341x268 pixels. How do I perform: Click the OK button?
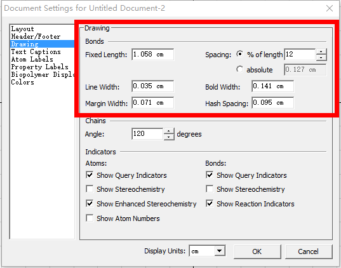[257, 251]
